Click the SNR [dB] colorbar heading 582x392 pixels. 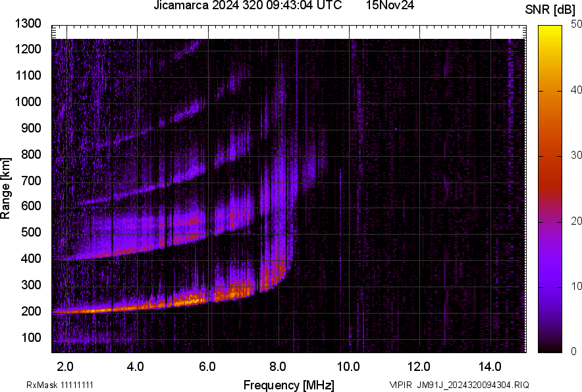[x=551, y=8]
